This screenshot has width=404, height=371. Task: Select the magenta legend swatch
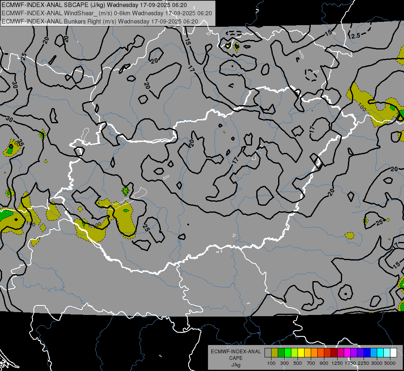[x=347, y=353]
